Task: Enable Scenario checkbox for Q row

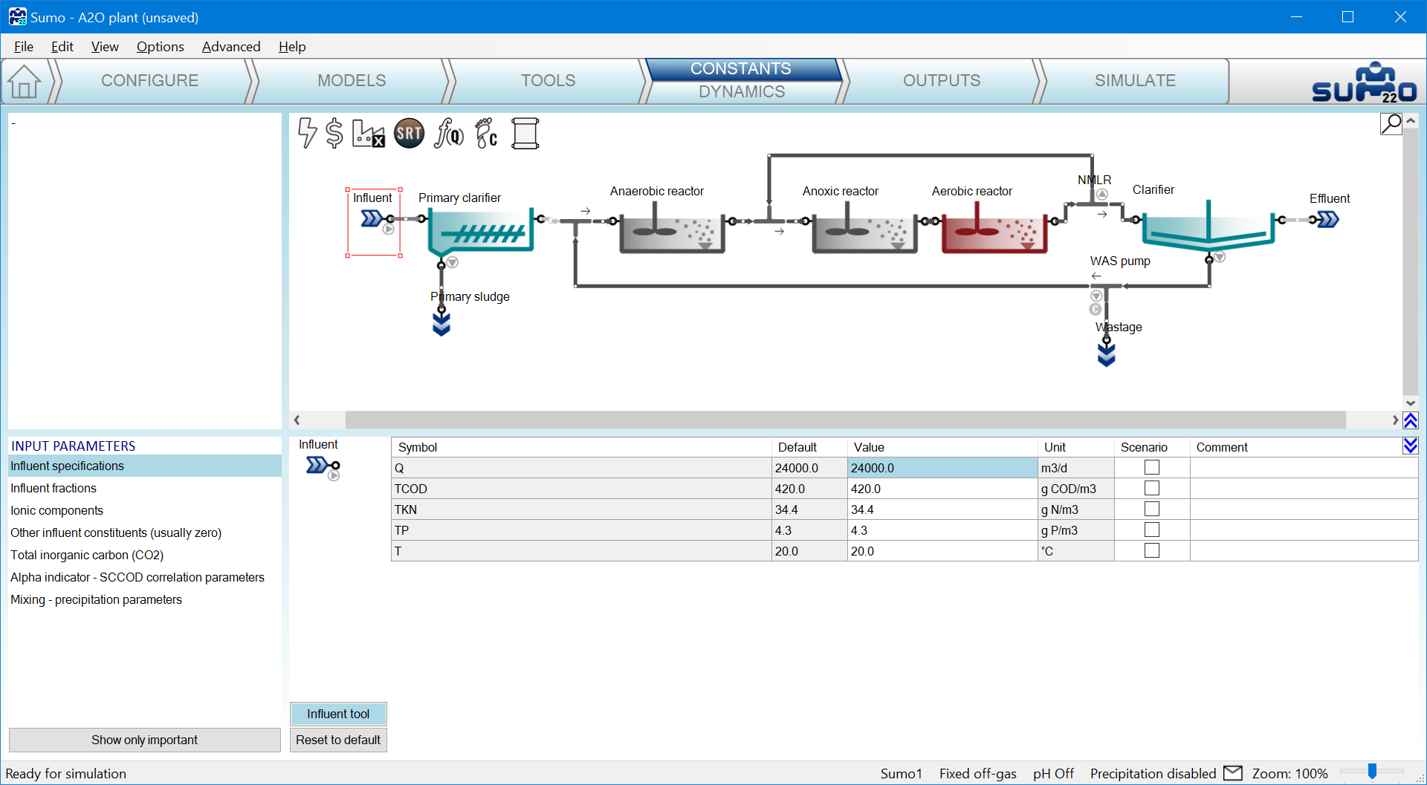Action: click(1151, 468)
